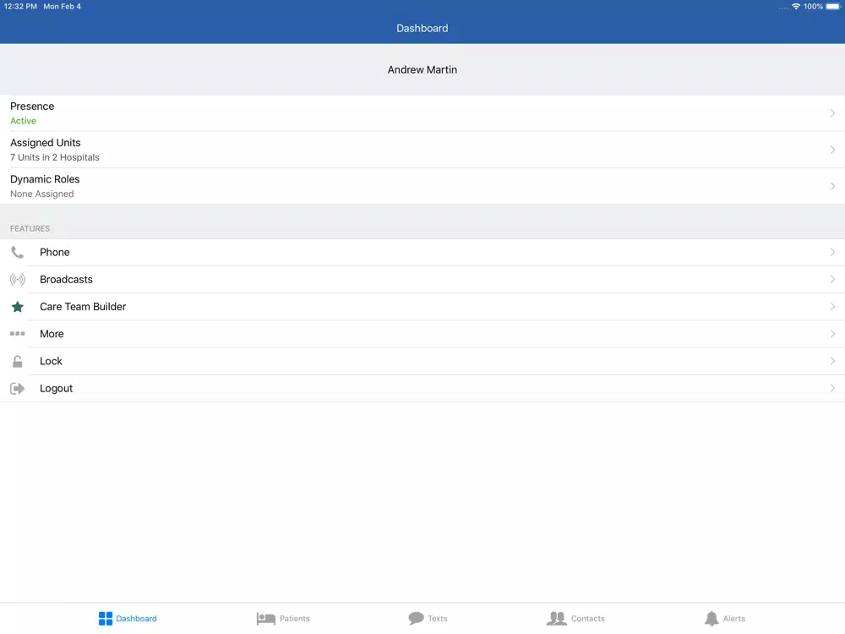Viewport: 845px width, 634px height.
Task: Open the Care Team Builder row chevron
Action: [832, 307]
